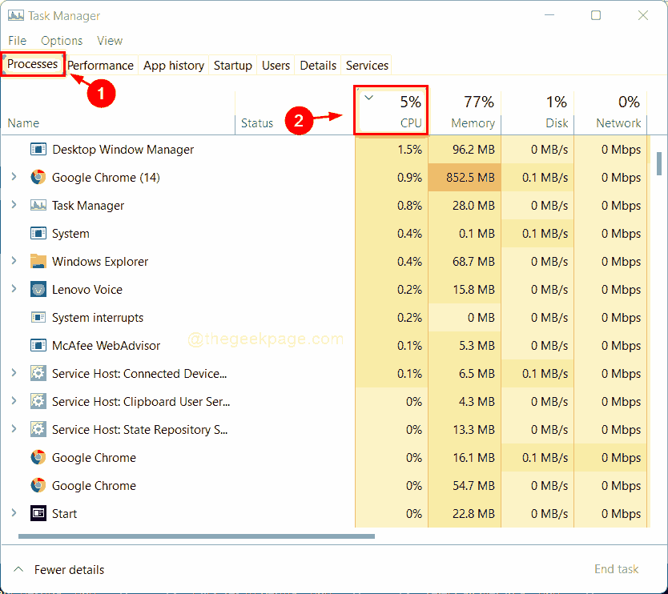Expand the Google Chrome (14) process group
This screenshot has height=594, width=668.
pos(13,177)
